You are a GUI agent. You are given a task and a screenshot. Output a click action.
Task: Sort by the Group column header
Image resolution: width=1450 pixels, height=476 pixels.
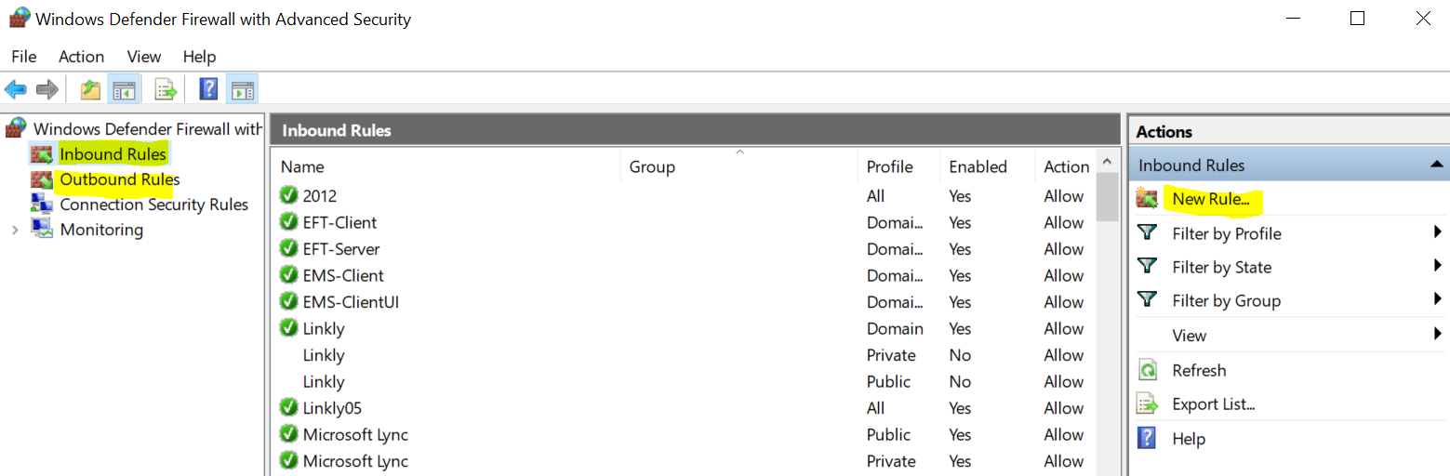pos(739,166)
